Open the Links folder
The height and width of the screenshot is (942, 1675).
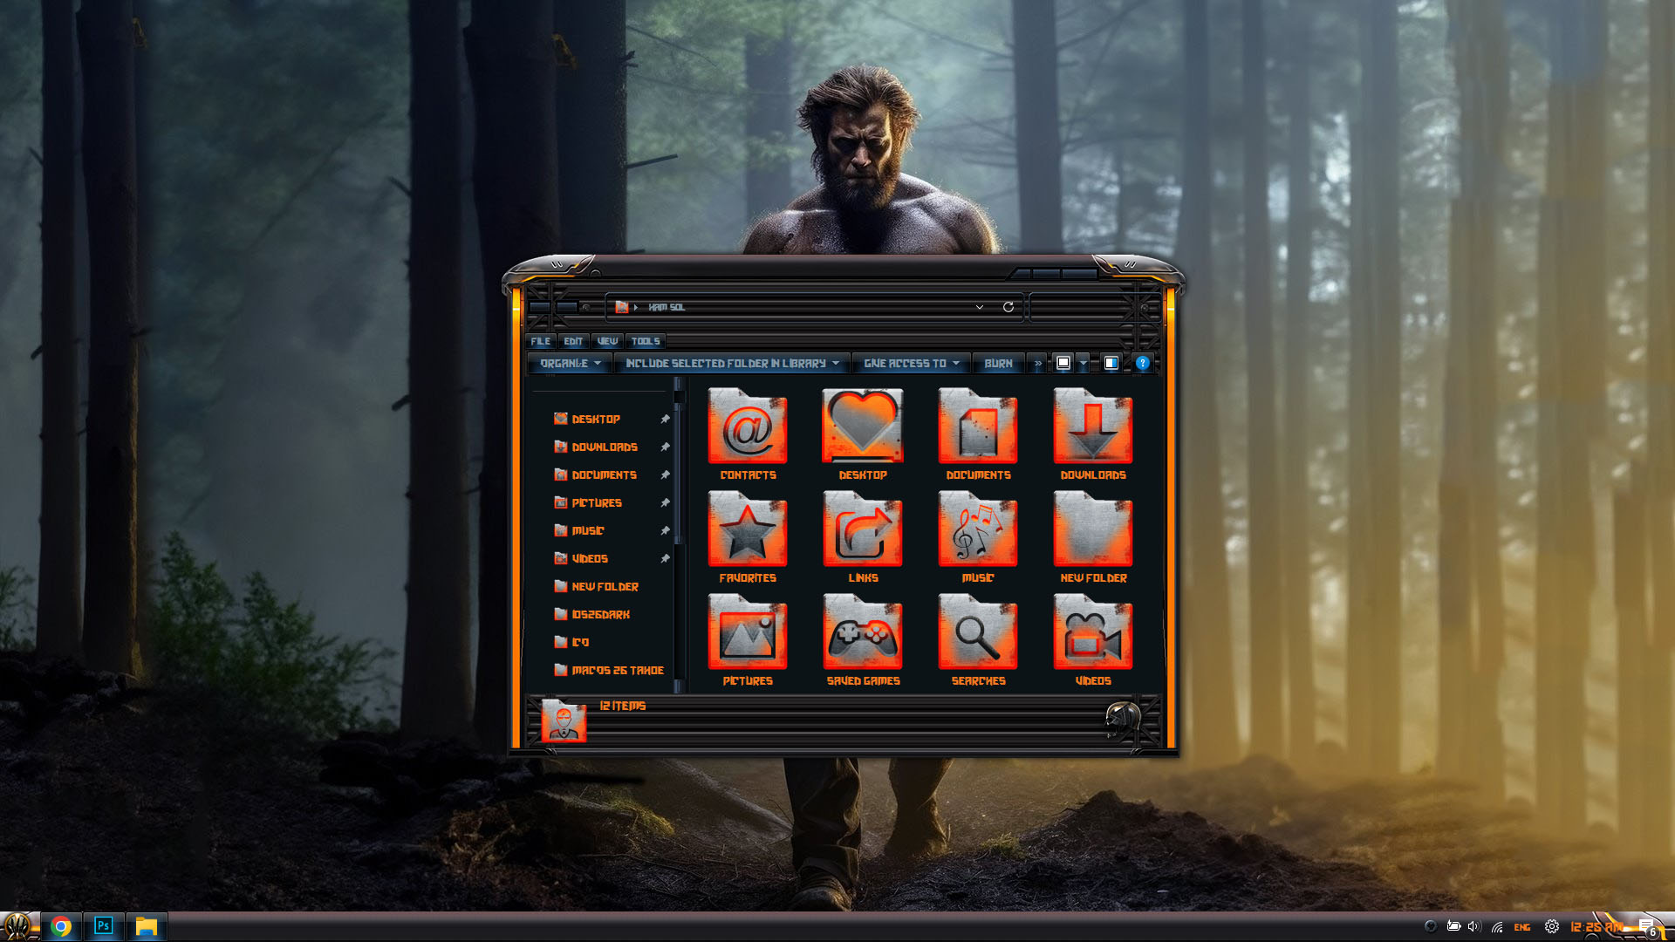tap(862, 529)
